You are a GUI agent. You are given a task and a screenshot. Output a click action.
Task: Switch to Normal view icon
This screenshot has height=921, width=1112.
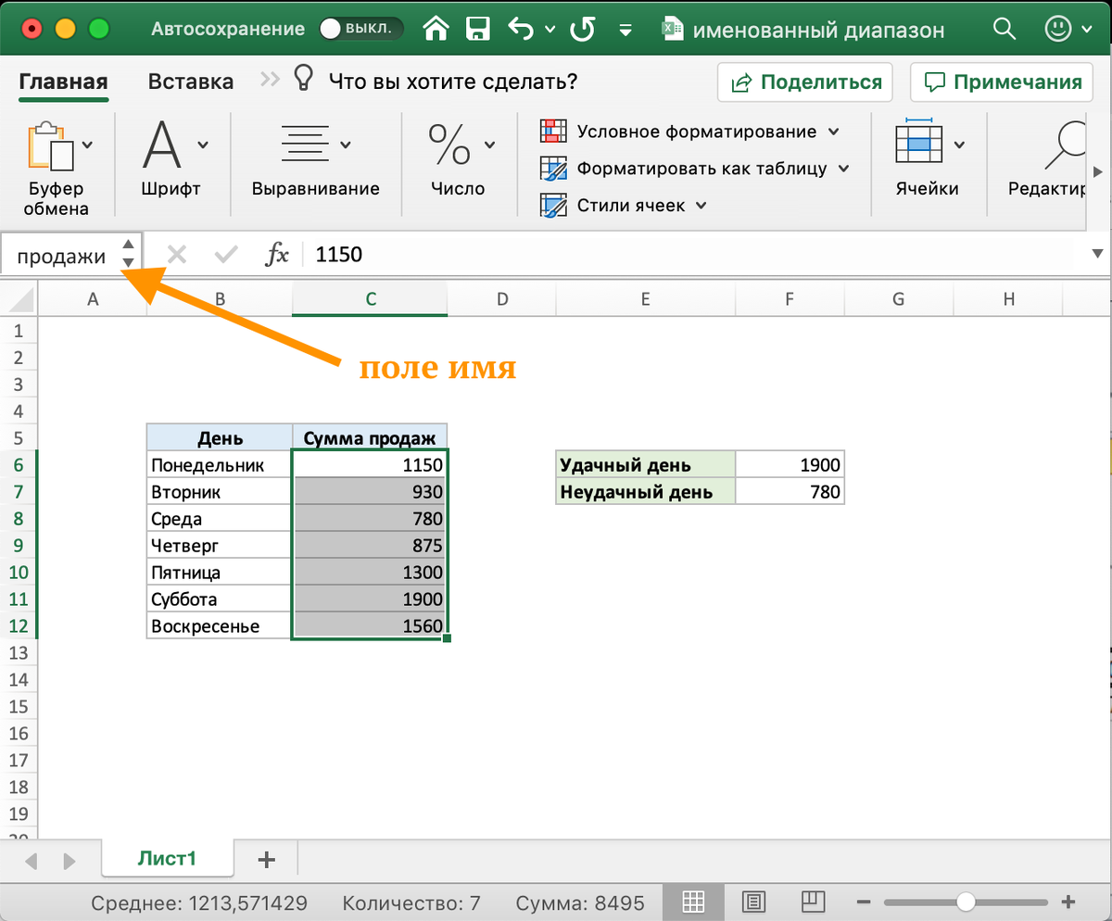691,901
